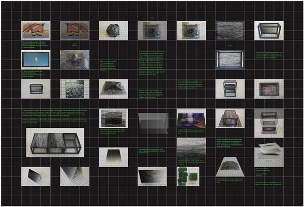Screen dimensions: 304x207
Task: Select the flat black plastic sheet image
Action: click(113, 89)
